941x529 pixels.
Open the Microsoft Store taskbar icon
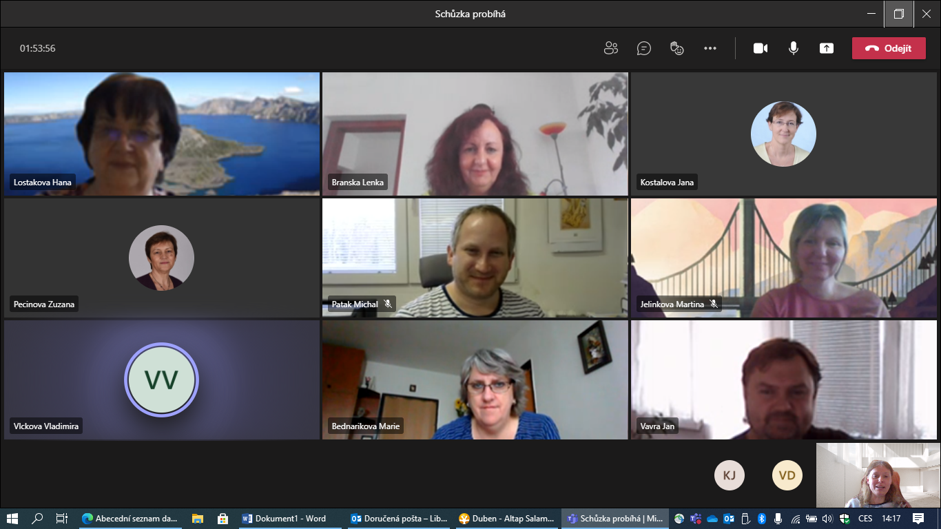[223, 519]
